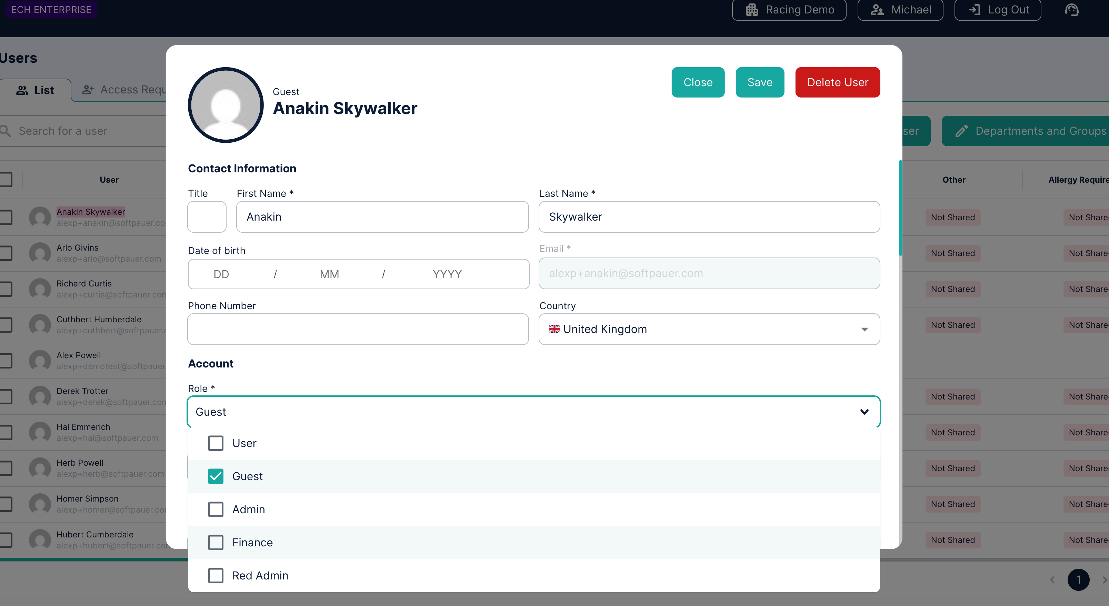
Task: Check the User role option
Action: [216, 443]
